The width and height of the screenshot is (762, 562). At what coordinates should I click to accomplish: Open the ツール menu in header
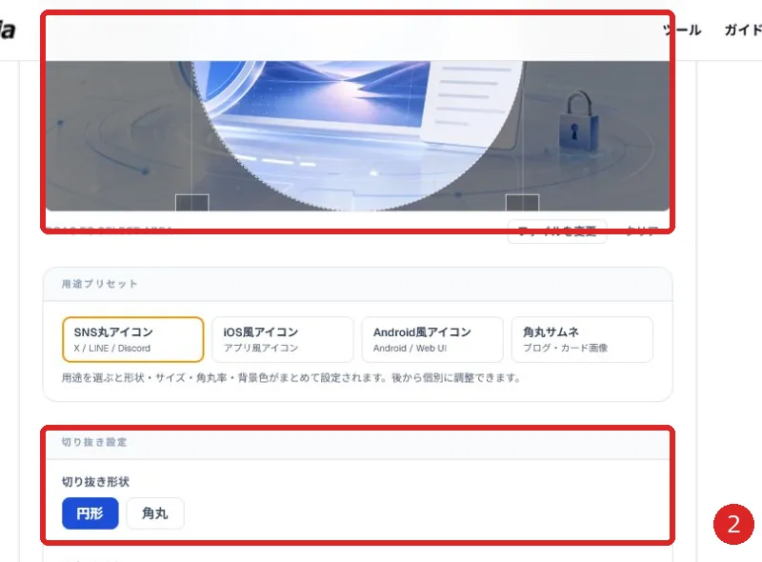coord(682,30)
